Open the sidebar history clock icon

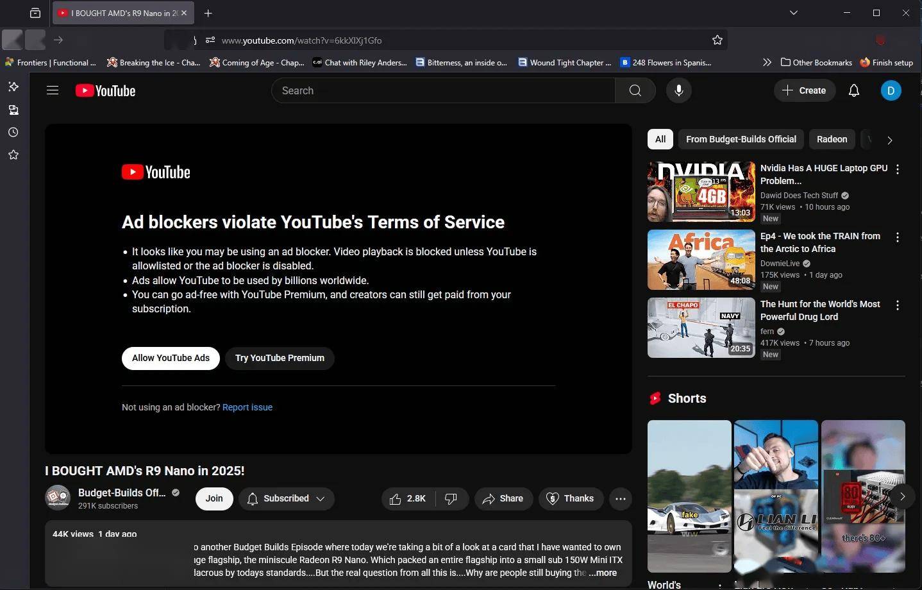(13, 132)
